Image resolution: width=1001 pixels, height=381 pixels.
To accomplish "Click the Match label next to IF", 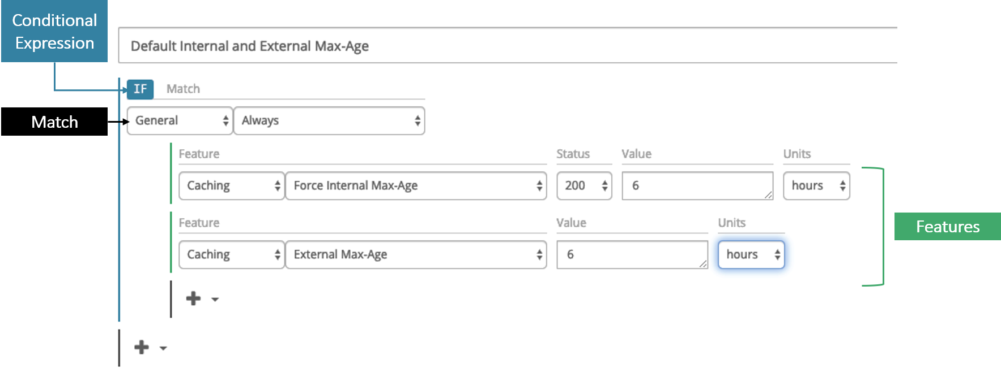I will tap(183, 89).
